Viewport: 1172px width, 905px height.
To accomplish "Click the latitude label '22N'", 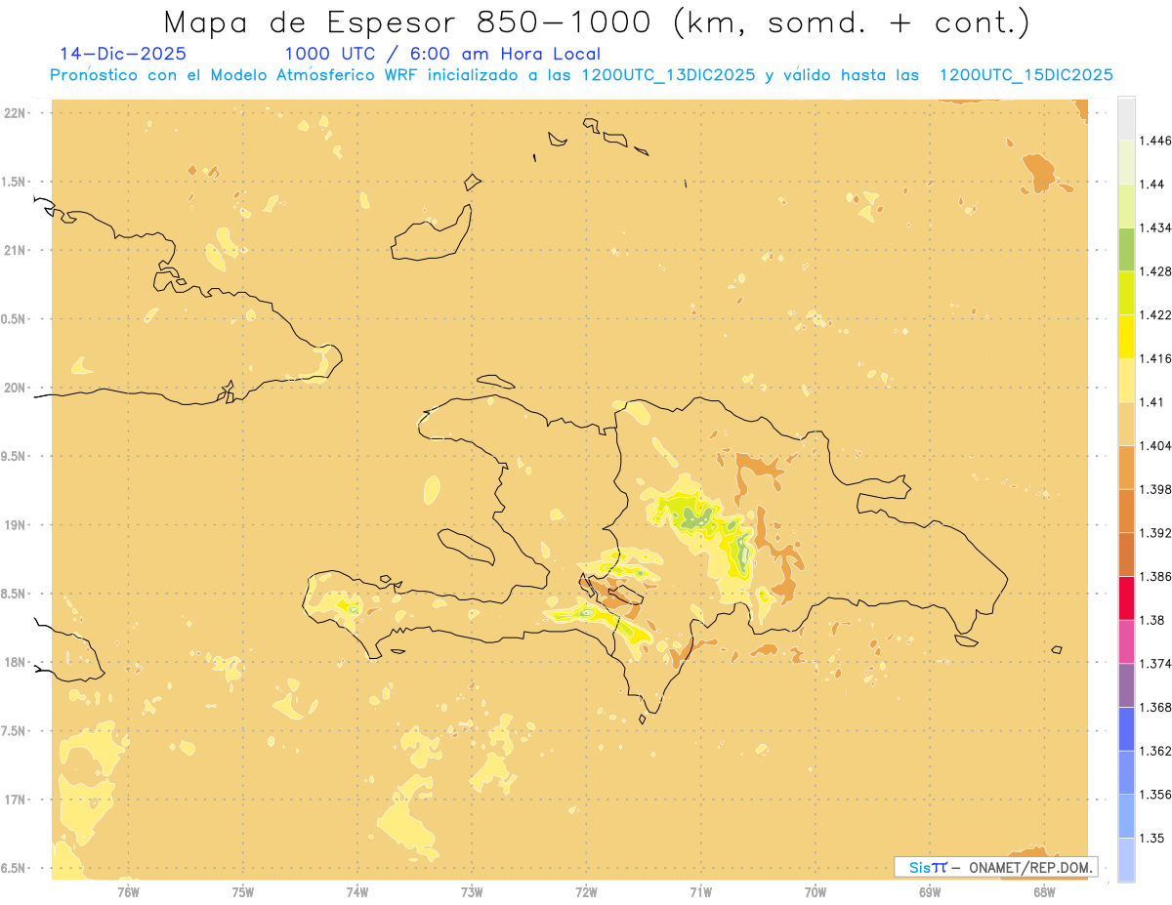I will (x=15, y=113).
